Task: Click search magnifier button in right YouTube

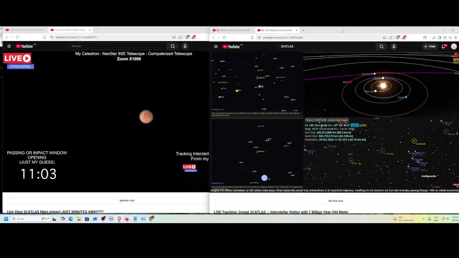Action: tap(382, 46)
